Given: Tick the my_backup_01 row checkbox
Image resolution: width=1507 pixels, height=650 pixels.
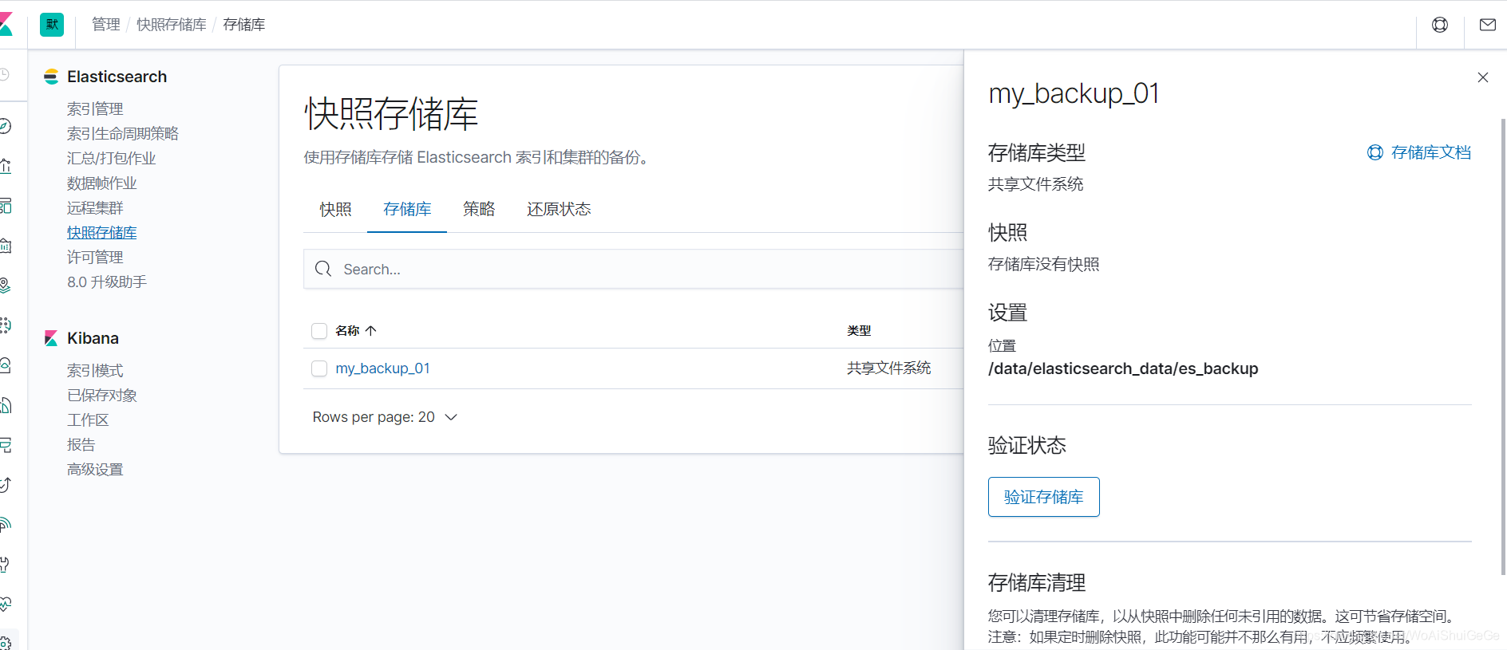Looking at the screenshot, I should coord(319,368).
